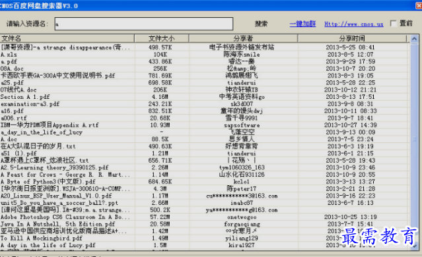
Task: Click the 搜索 search button
Action: coord(261,24)
